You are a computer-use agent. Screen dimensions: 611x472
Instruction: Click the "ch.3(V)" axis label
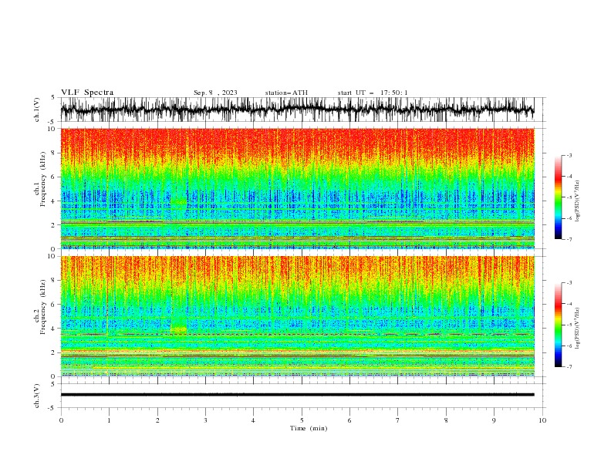click(37, 396)
